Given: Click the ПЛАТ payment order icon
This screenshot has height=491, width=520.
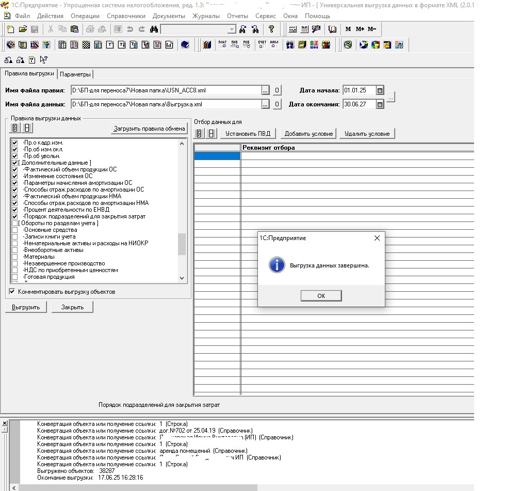Looking at the screenshot, I should coord(222,44).
